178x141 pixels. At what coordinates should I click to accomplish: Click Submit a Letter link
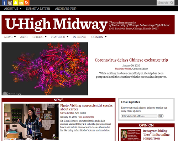38,9
